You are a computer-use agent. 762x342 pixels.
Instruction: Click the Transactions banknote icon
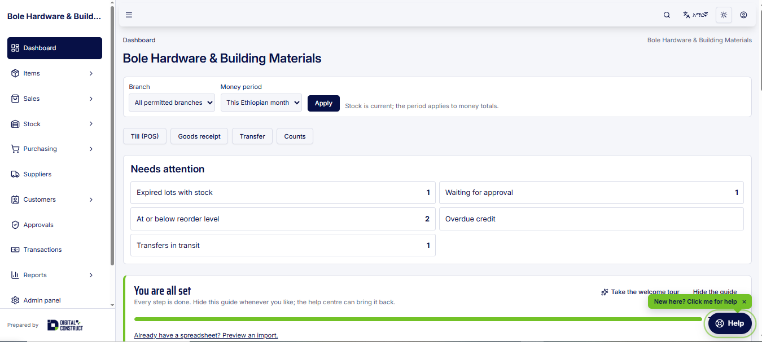(15, 250)
